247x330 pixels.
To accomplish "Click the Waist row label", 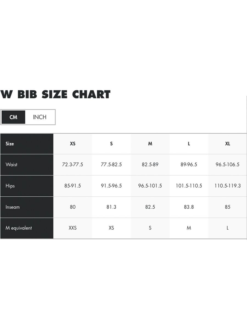I will click(x=12, y=165).
